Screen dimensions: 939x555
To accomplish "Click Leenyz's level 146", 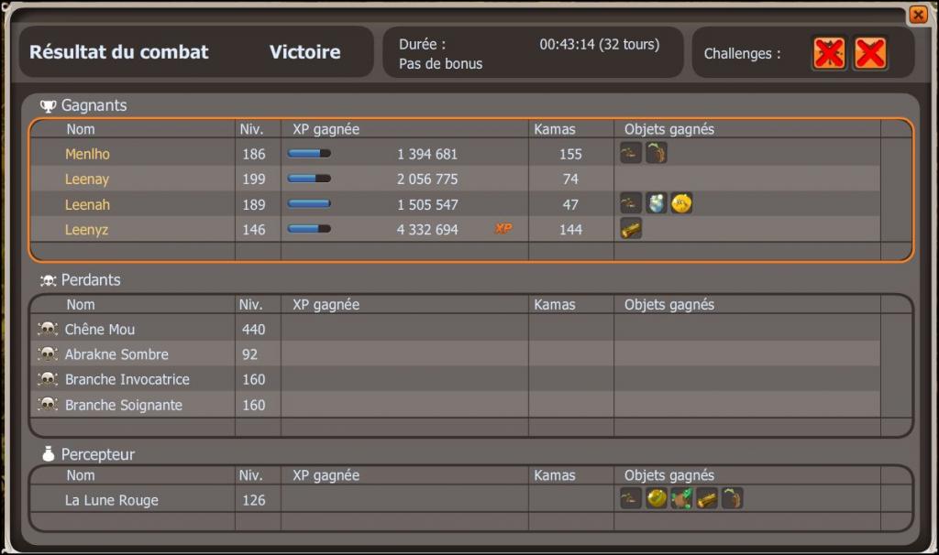I will point(253,230).
